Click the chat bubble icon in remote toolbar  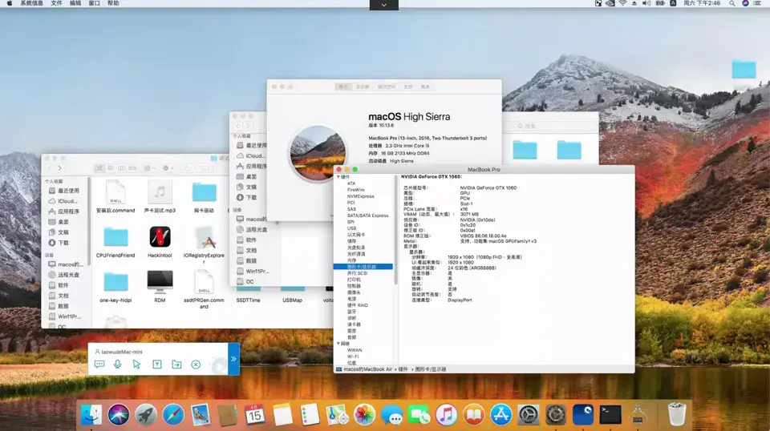[99, 365]
